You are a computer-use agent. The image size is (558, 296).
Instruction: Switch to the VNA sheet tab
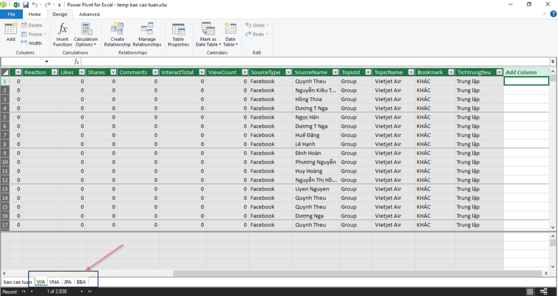tap(54, 282)
